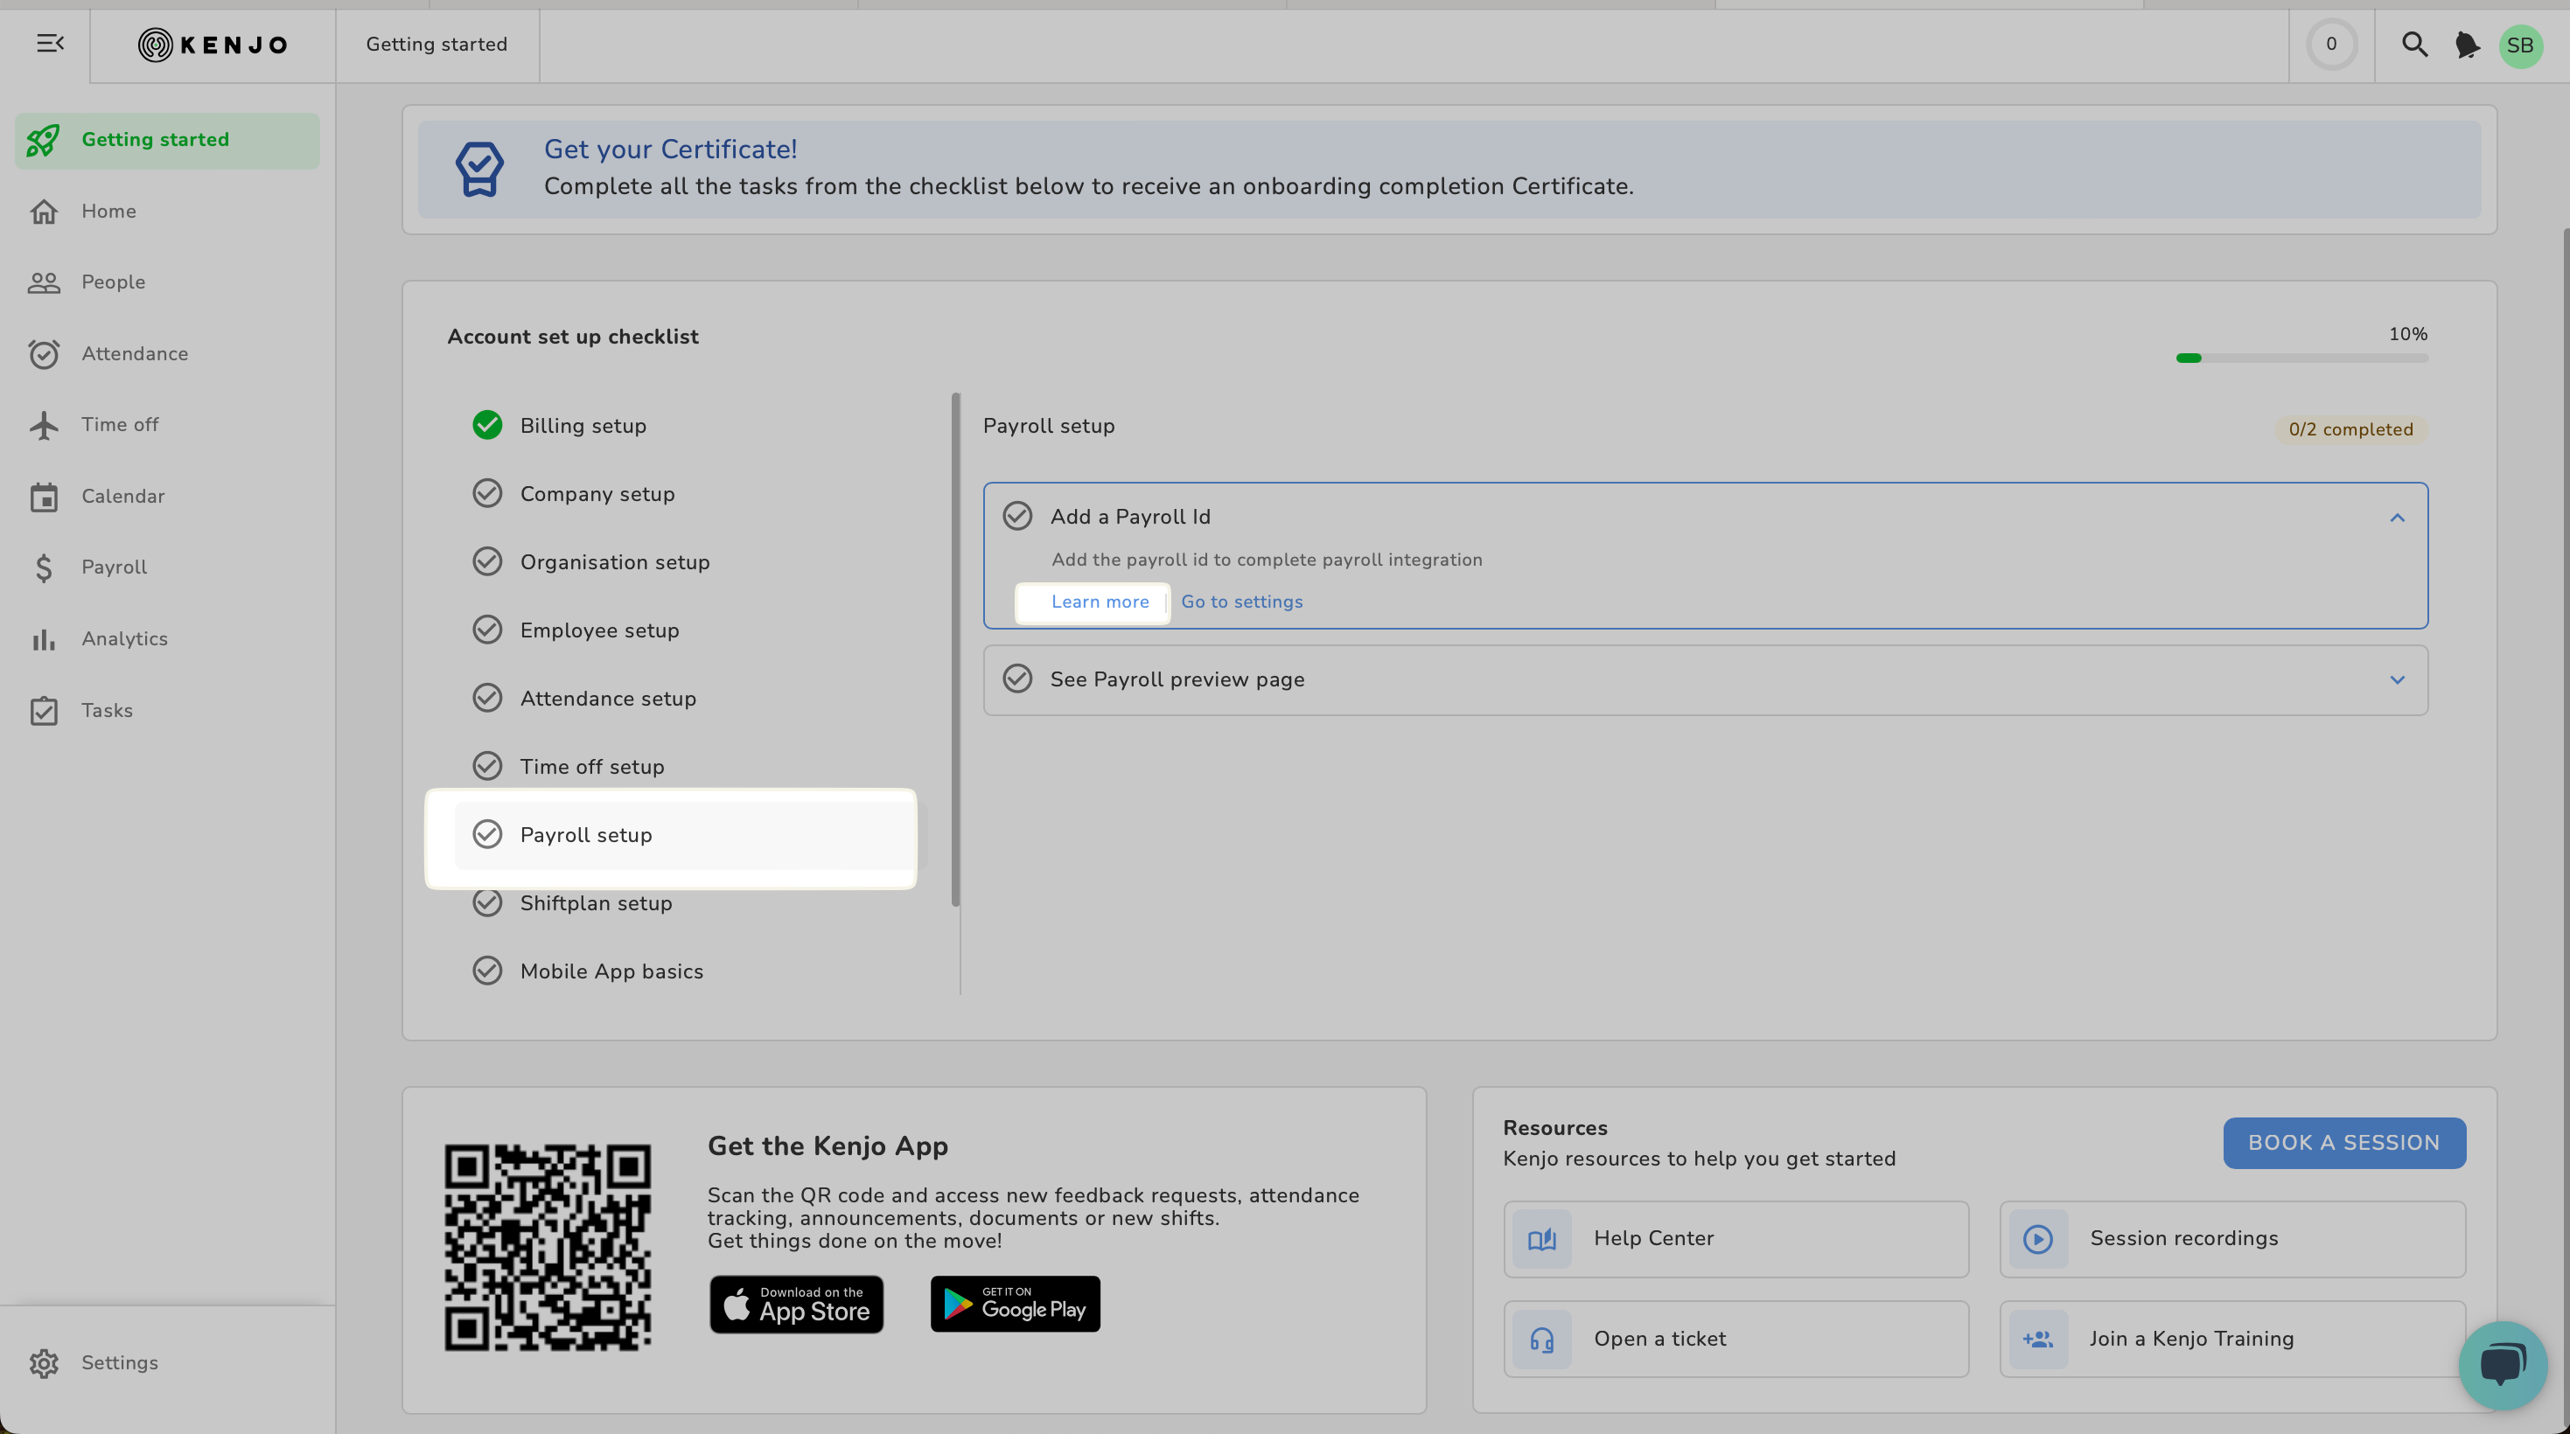This screenshot has width=2570, height=1434.
Task: Collapse sidebar with hamburger menu icon
Action: [x=50, y=43]
